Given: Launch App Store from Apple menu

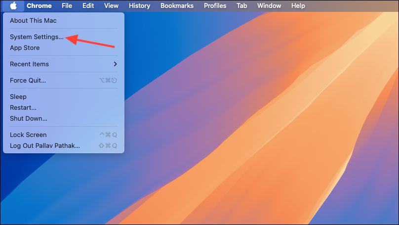Looking at the screenshot, I should (64, 48).
